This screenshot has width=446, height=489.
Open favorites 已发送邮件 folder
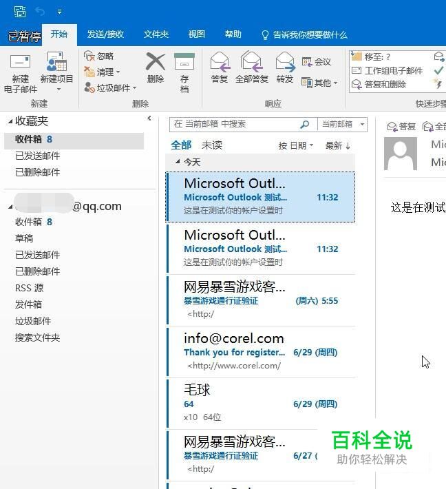(x=37, y=156)
